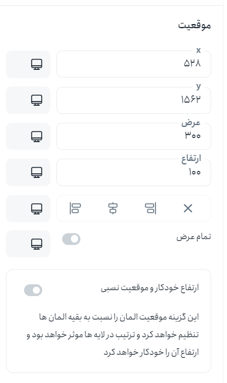Click the ارتفاع height input field
This screenshot has height=383, width=227.
[134, 172]
